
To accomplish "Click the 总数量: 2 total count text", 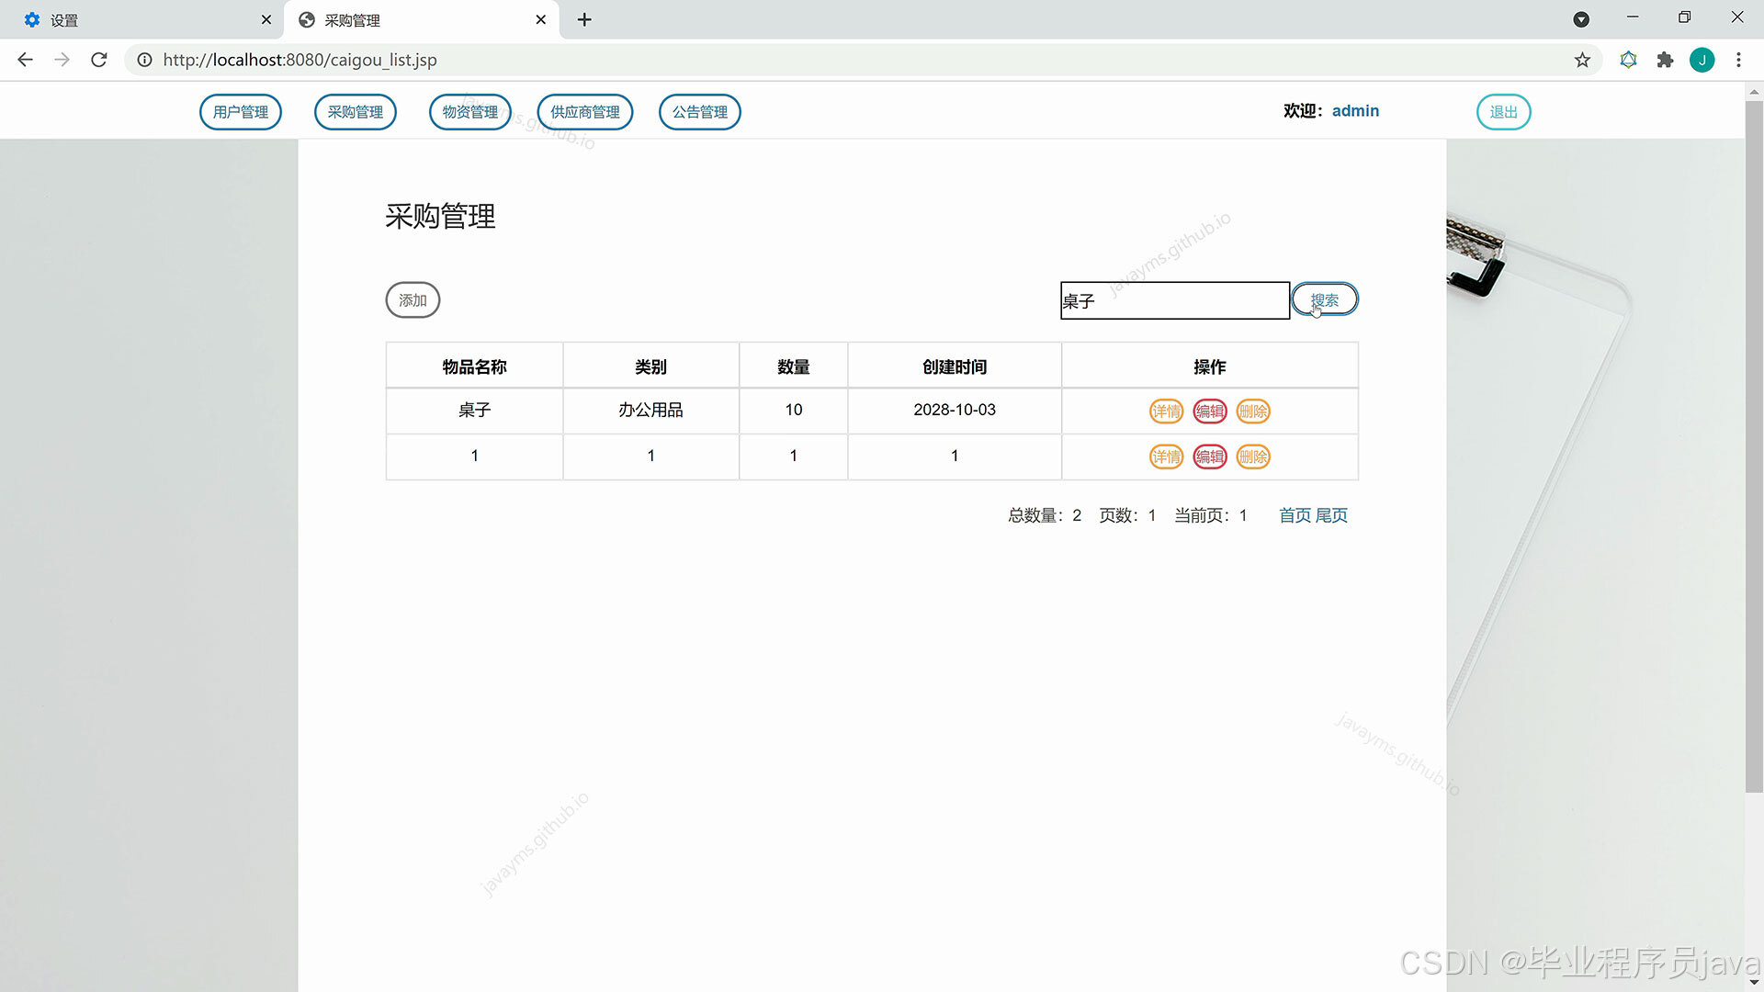I will [x=1045, y=515].
